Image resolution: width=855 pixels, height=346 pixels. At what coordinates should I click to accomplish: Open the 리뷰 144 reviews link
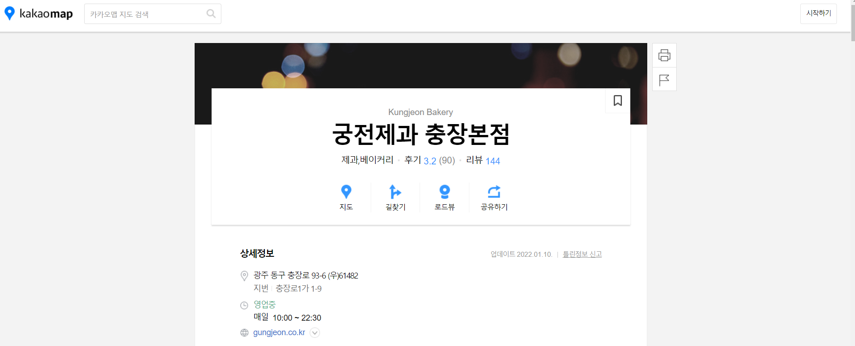point(483,161)
